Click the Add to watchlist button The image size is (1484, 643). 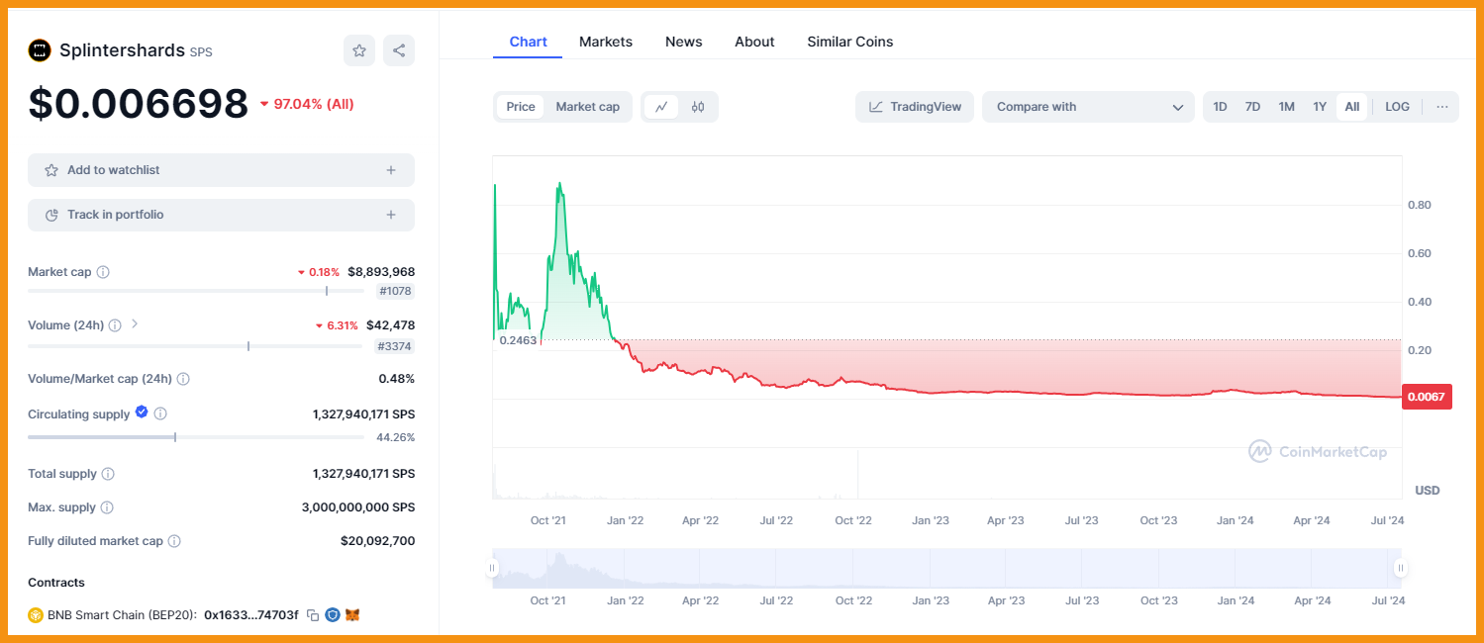(221, 170)
